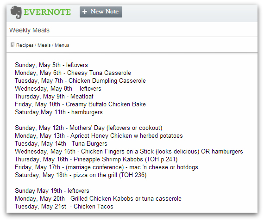Viewport: 264px width, 221px height.
Task: Click Apricot Honey Chicken w herbed potatoes
Action: coord(126,135)
